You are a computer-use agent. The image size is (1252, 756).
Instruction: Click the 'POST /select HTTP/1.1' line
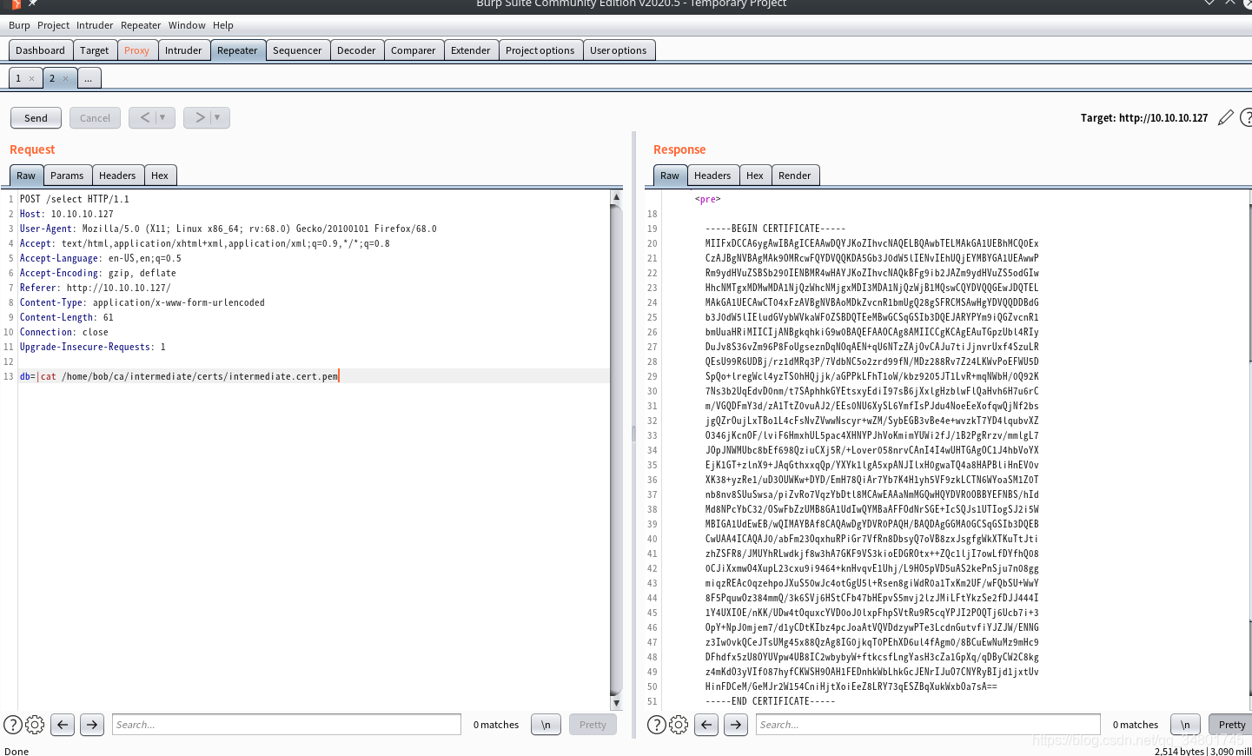75,199
